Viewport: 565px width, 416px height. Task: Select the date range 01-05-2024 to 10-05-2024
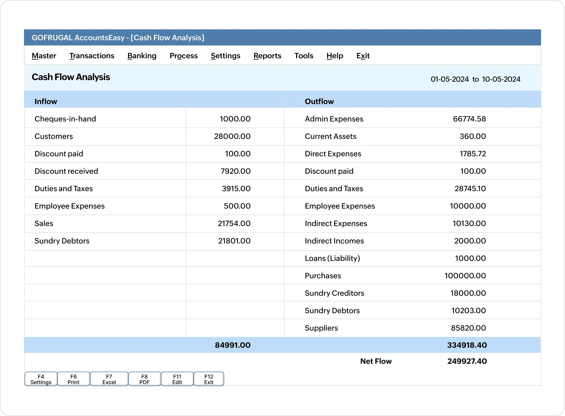475,79
